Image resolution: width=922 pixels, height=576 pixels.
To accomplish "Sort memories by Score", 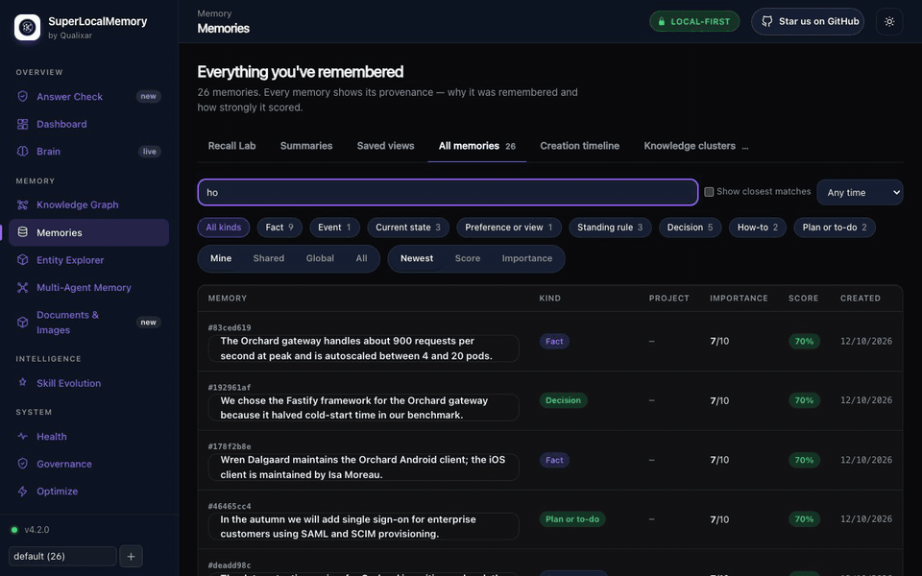I will (x=468, y=258).
